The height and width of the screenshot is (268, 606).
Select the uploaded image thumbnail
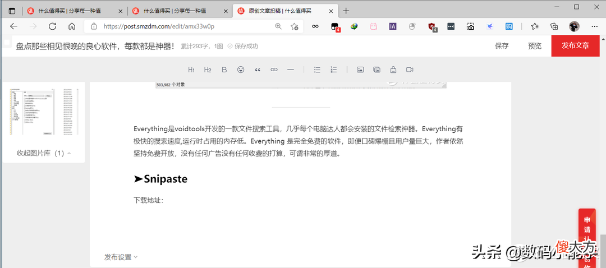click(x=44, y=112)
